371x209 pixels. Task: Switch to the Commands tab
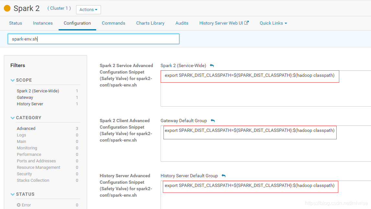pos(113,23)
